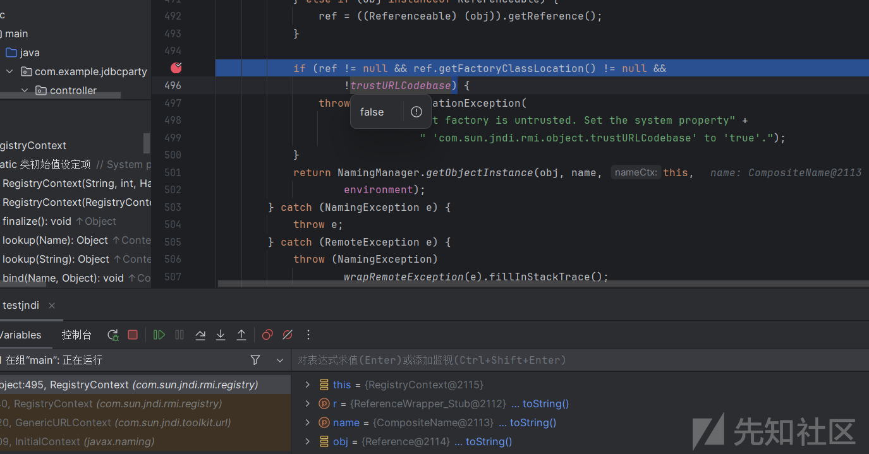Click toString() link for variable name
The width and height of the screenshot is (869, 454).
coord(533,422)
